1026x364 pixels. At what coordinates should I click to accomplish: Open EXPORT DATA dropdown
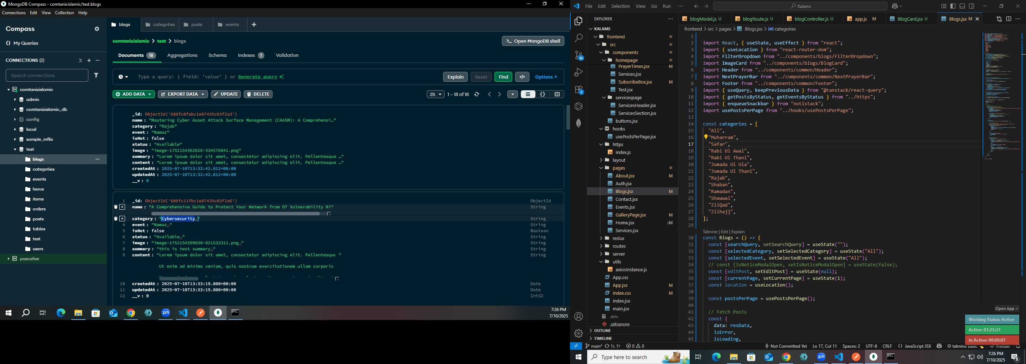(183, 94)
